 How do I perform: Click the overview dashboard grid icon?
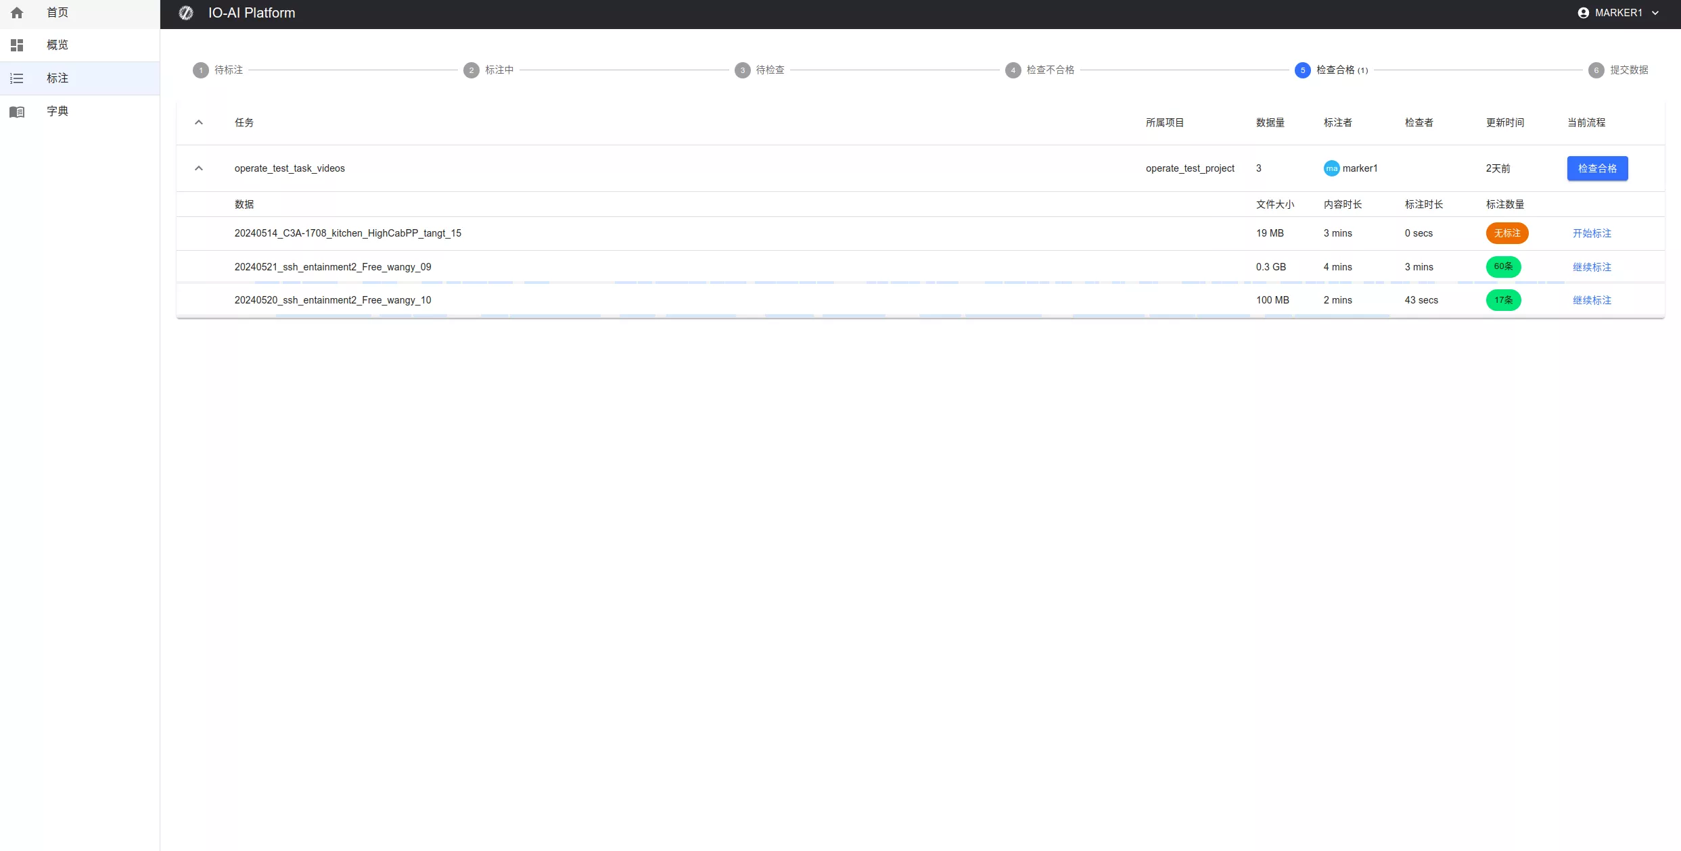[17, 45]
